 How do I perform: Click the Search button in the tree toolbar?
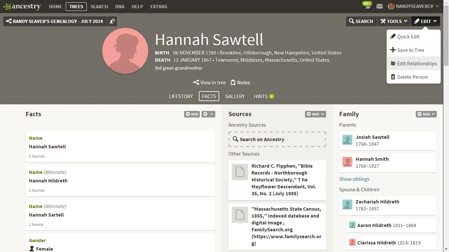[361, 21]
